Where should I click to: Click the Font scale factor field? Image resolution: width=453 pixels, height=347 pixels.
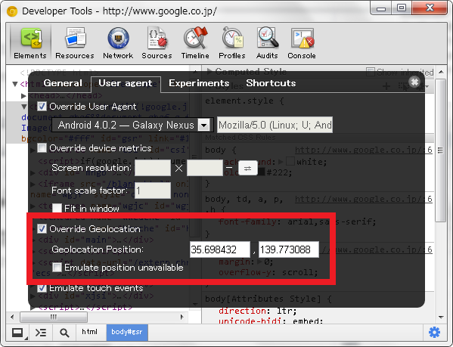(x=153, y=191)
